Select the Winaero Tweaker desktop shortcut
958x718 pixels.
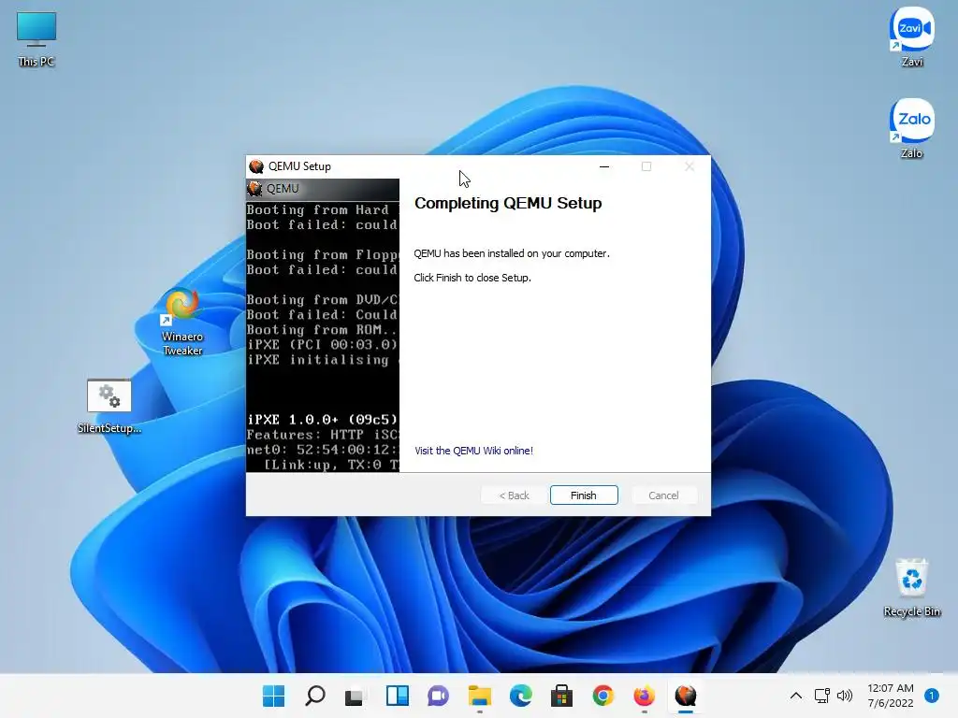click(182, 322)
